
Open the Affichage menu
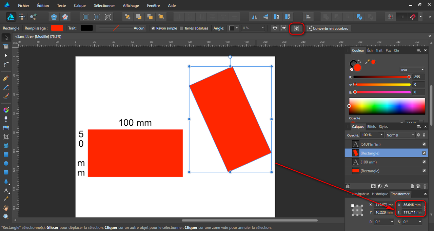click(x=131, y=6)
